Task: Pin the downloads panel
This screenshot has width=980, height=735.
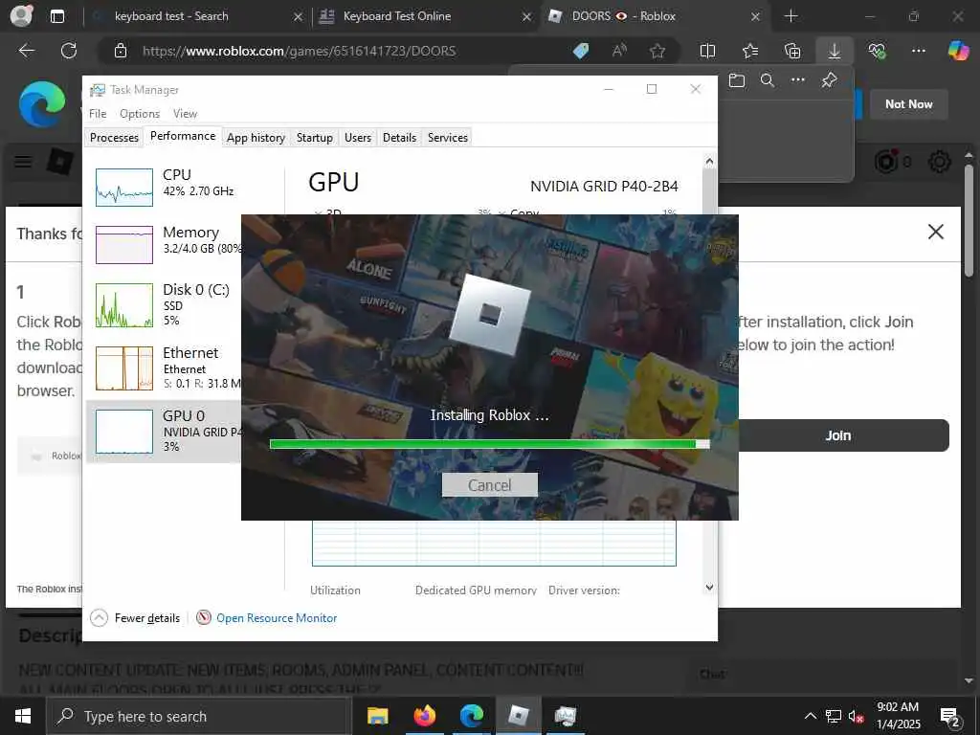Action: [x=830, y=80]
